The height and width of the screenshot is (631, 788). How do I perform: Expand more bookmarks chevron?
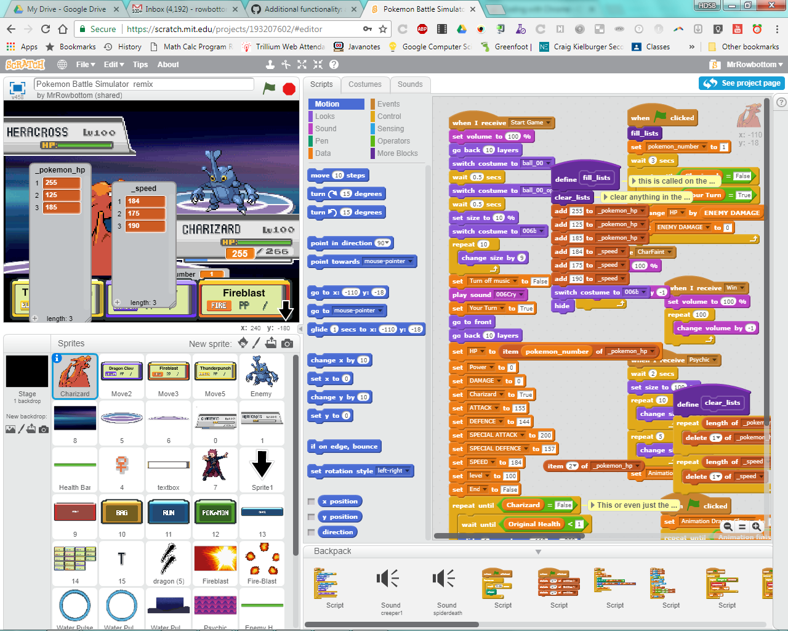(x=691, y=46)
